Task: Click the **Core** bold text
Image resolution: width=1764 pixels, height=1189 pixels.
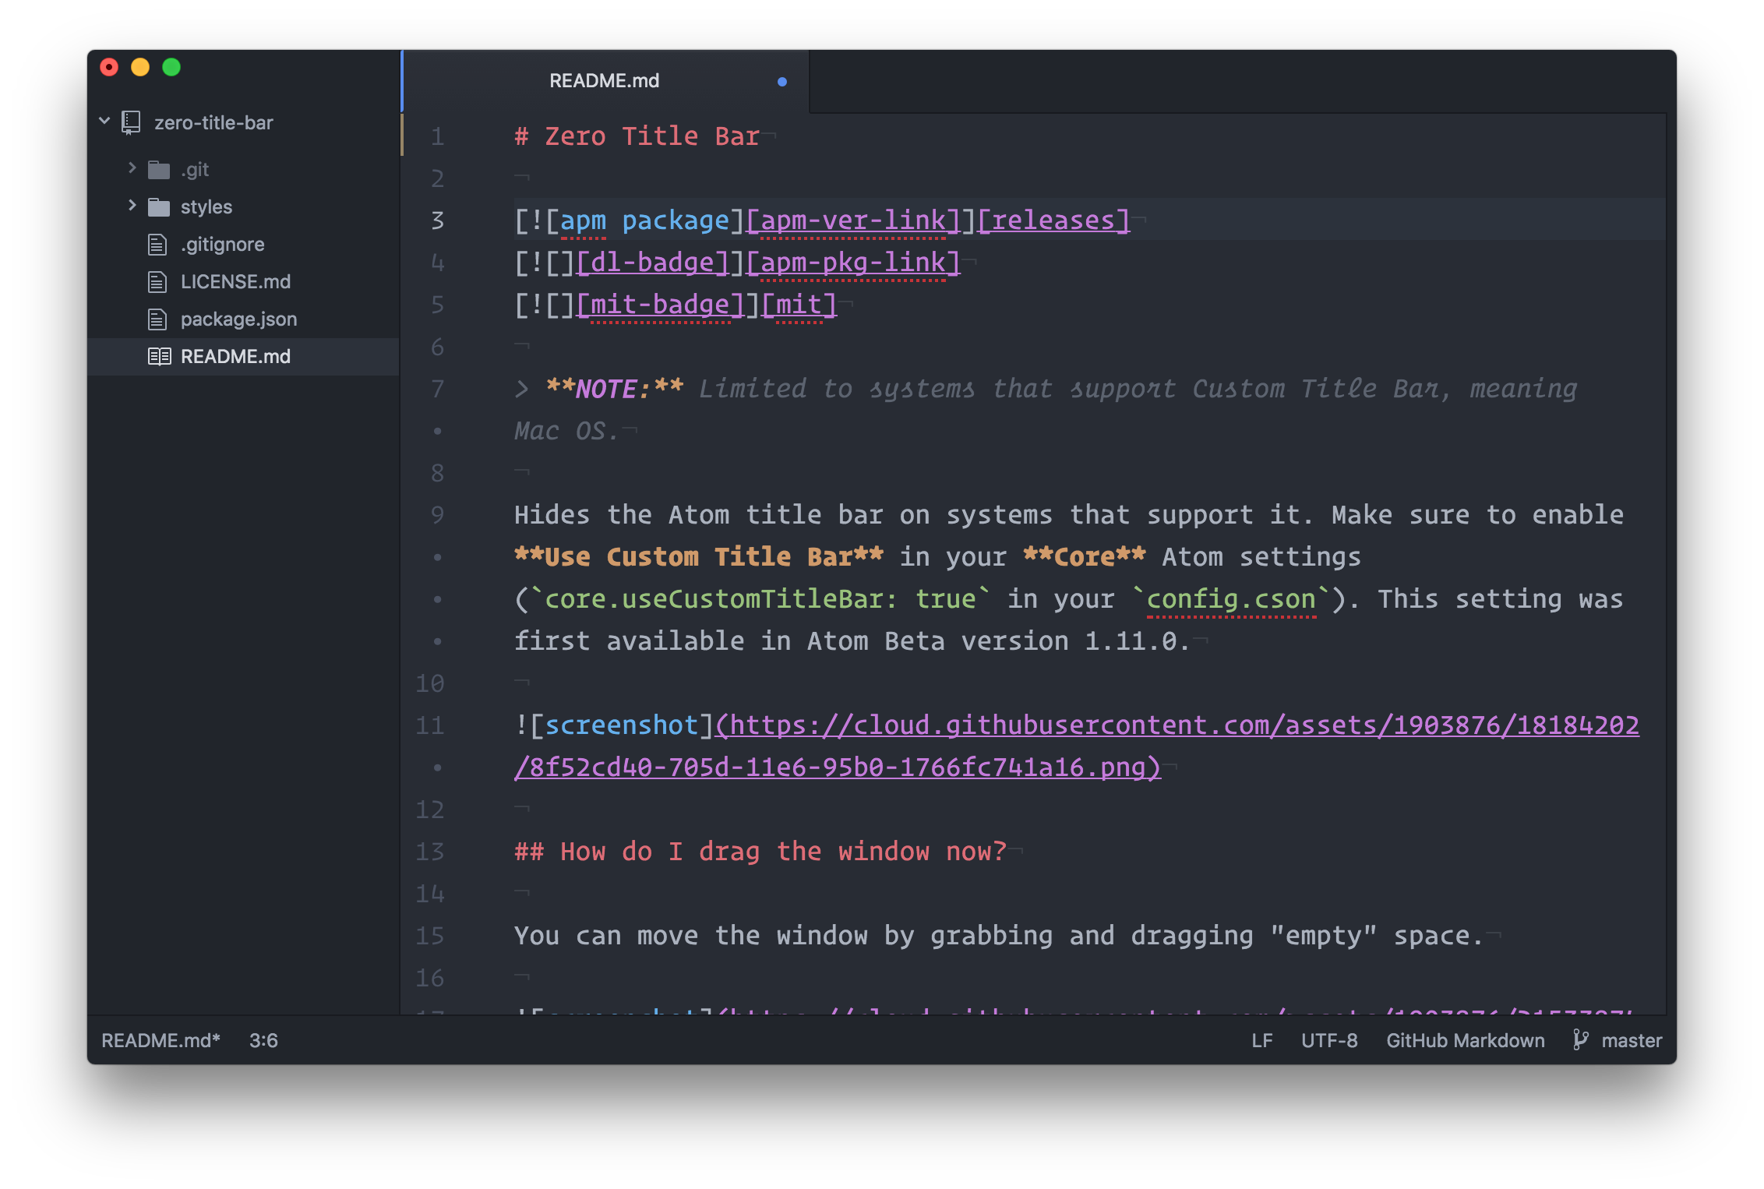Action: (1084, 557)
